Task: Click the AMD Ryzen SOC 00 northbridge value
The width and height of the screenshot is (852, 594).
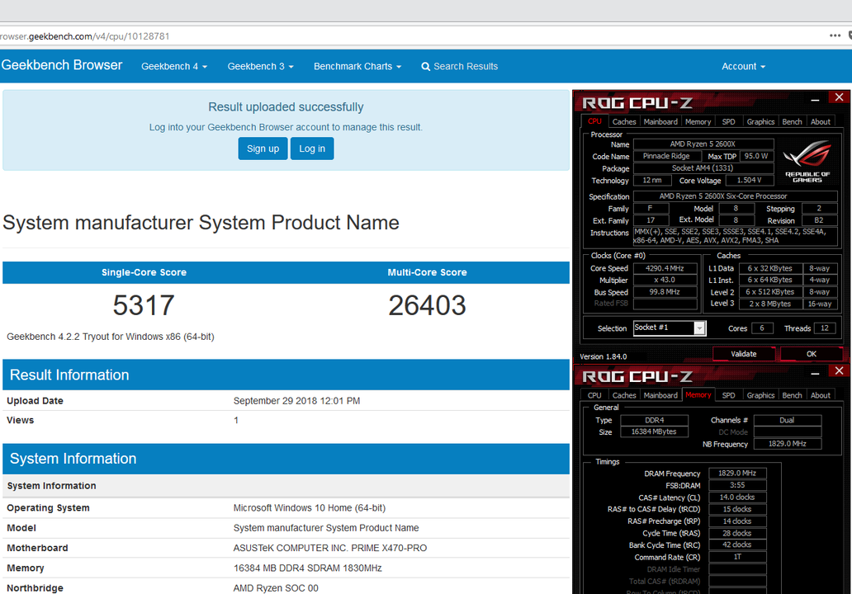Action: pyautogui.click(x=276, y=588)
